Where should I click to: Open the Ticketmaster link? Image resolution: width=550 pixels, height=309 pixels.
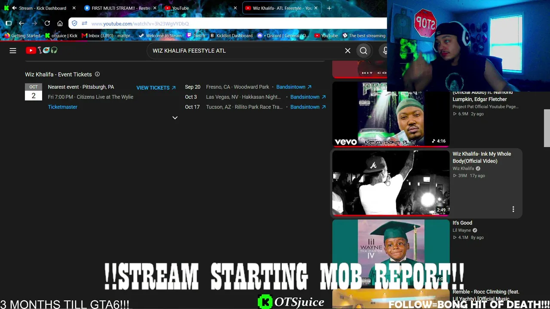click(63, 107)
